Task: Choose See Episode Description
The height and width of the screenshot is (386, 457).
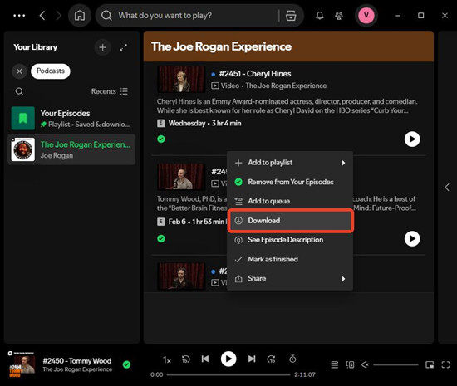Action: [290, 240]
